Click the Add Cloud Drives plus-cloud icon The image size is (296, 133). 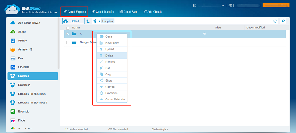point(13,23)
